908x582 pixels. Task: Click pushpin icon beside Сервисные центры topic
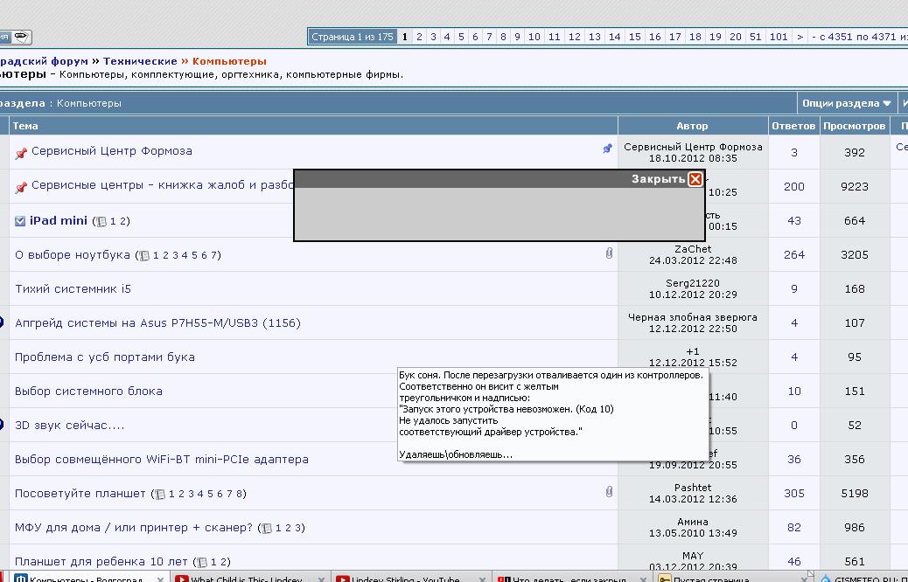coord(21,187)
